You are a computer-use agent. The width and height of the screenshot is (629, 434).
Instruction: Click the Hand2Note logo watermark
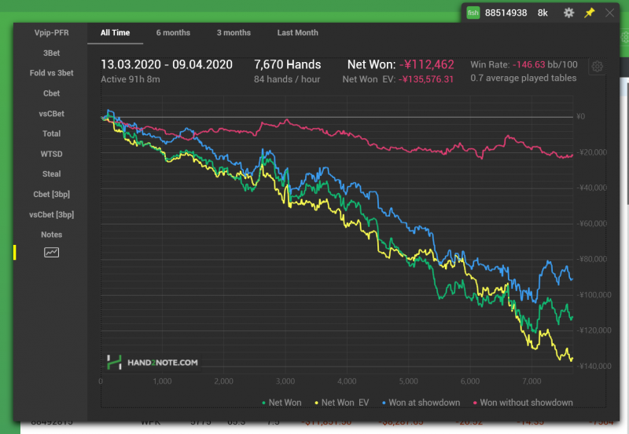point(153,362)
